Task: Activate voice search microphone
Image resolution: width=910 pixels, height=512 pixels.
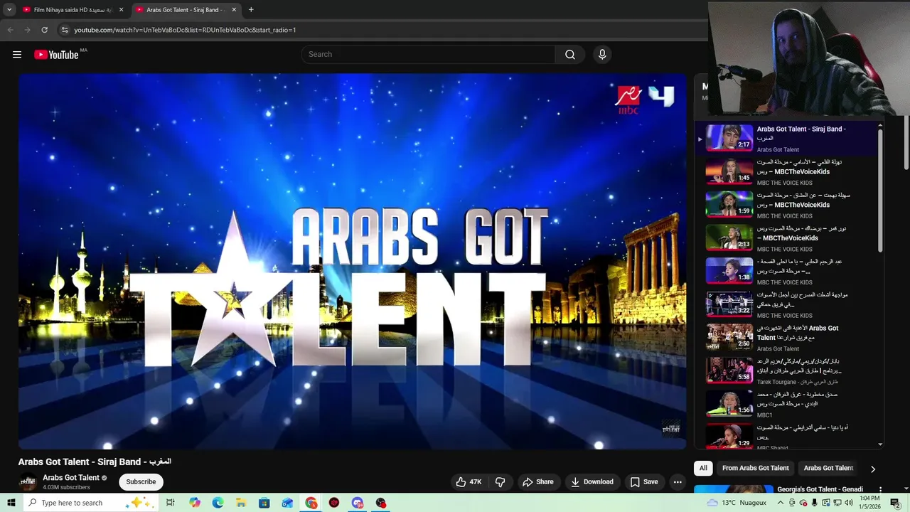Action: tap(602, 55)
